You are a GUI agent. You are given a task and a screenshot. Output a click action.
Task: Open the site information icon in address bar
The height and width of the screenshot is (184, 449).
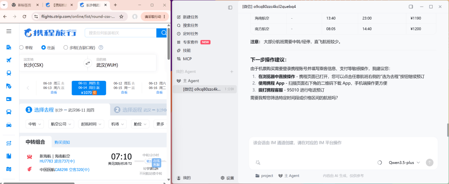[x=36, y=16]
